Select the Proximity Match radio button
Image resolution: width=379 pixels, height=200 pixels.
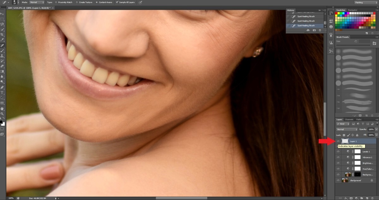[56, 2]
